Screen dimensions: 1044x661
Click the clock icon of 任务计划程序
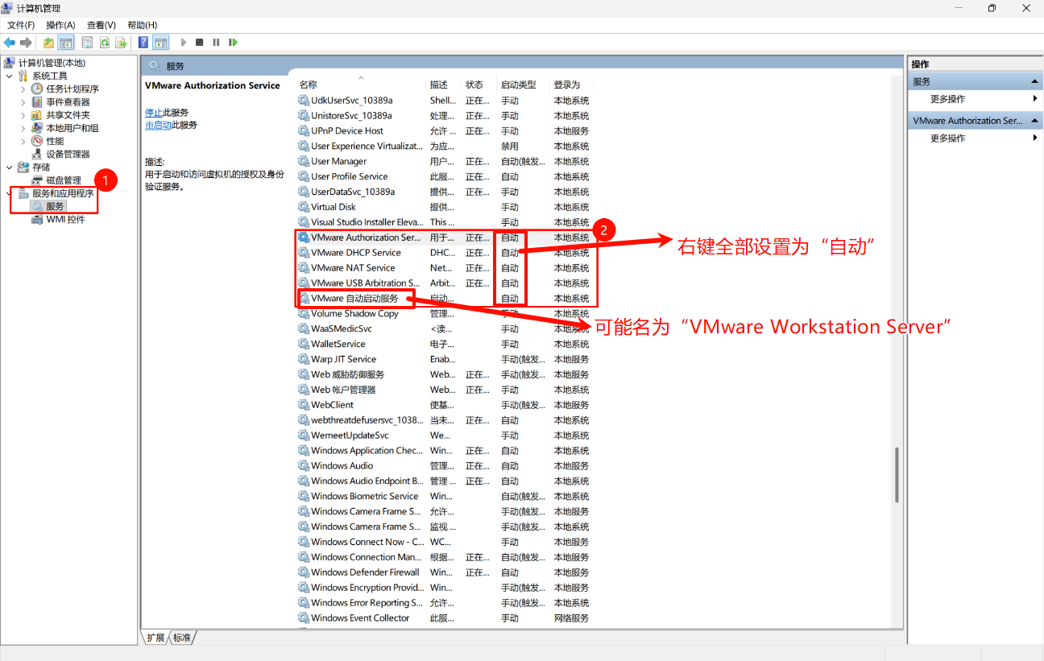coord(37,89)
